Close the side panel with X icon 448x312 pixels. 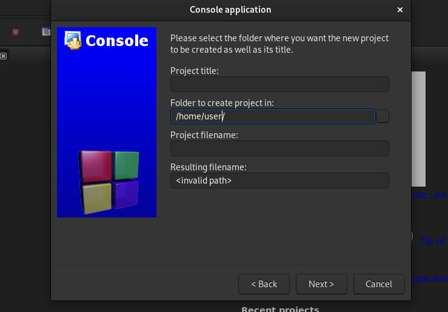tap(3, 56)
